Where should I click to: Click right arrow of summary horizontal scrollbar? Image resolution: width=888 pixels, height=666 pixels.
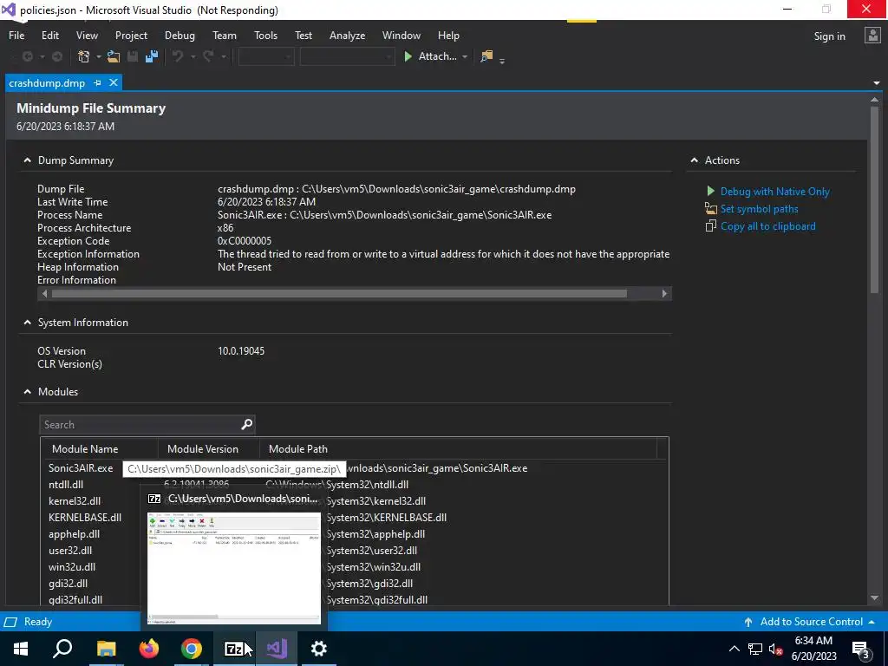click(x=664, y=293)
